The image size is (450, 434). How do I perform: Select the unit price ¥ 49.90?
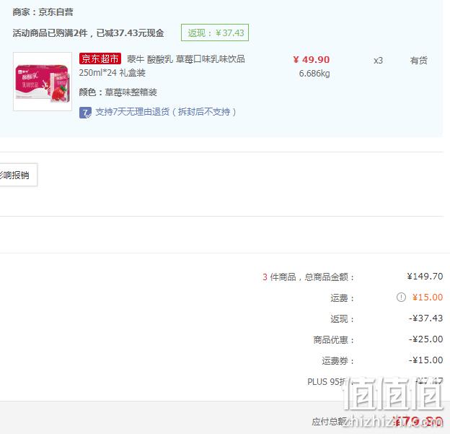click(312, 59)
